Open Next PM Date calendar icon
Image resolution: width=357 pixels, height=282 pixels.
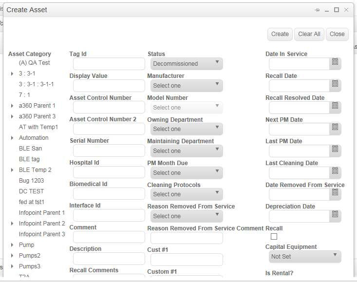tap(335, 127)
